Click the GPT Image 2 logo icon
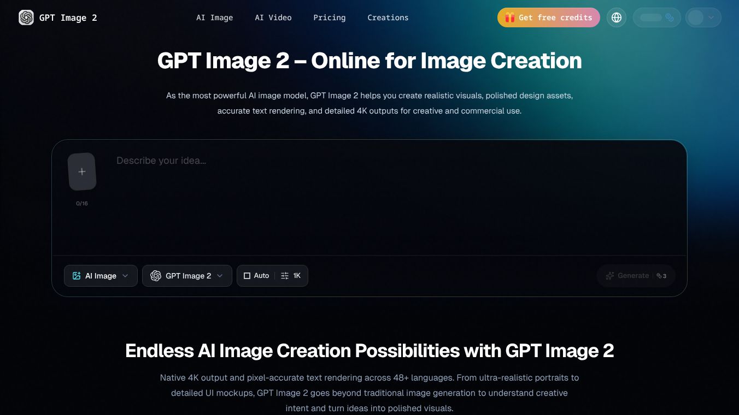This screenshot has width=739, height=415. point(26,17)
